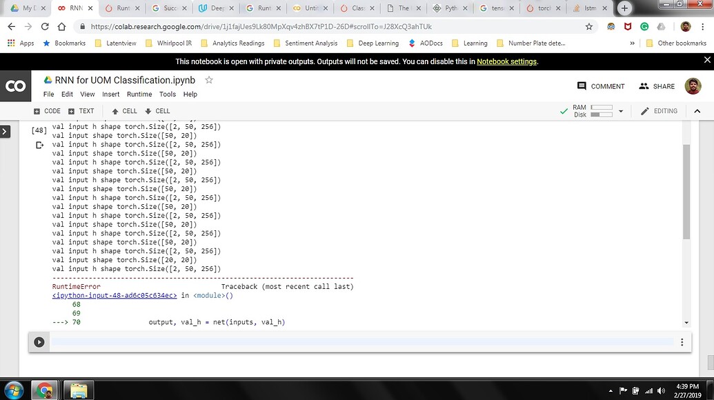
Task: Reload the page in Chrome
Action: [x=46, y=26]
